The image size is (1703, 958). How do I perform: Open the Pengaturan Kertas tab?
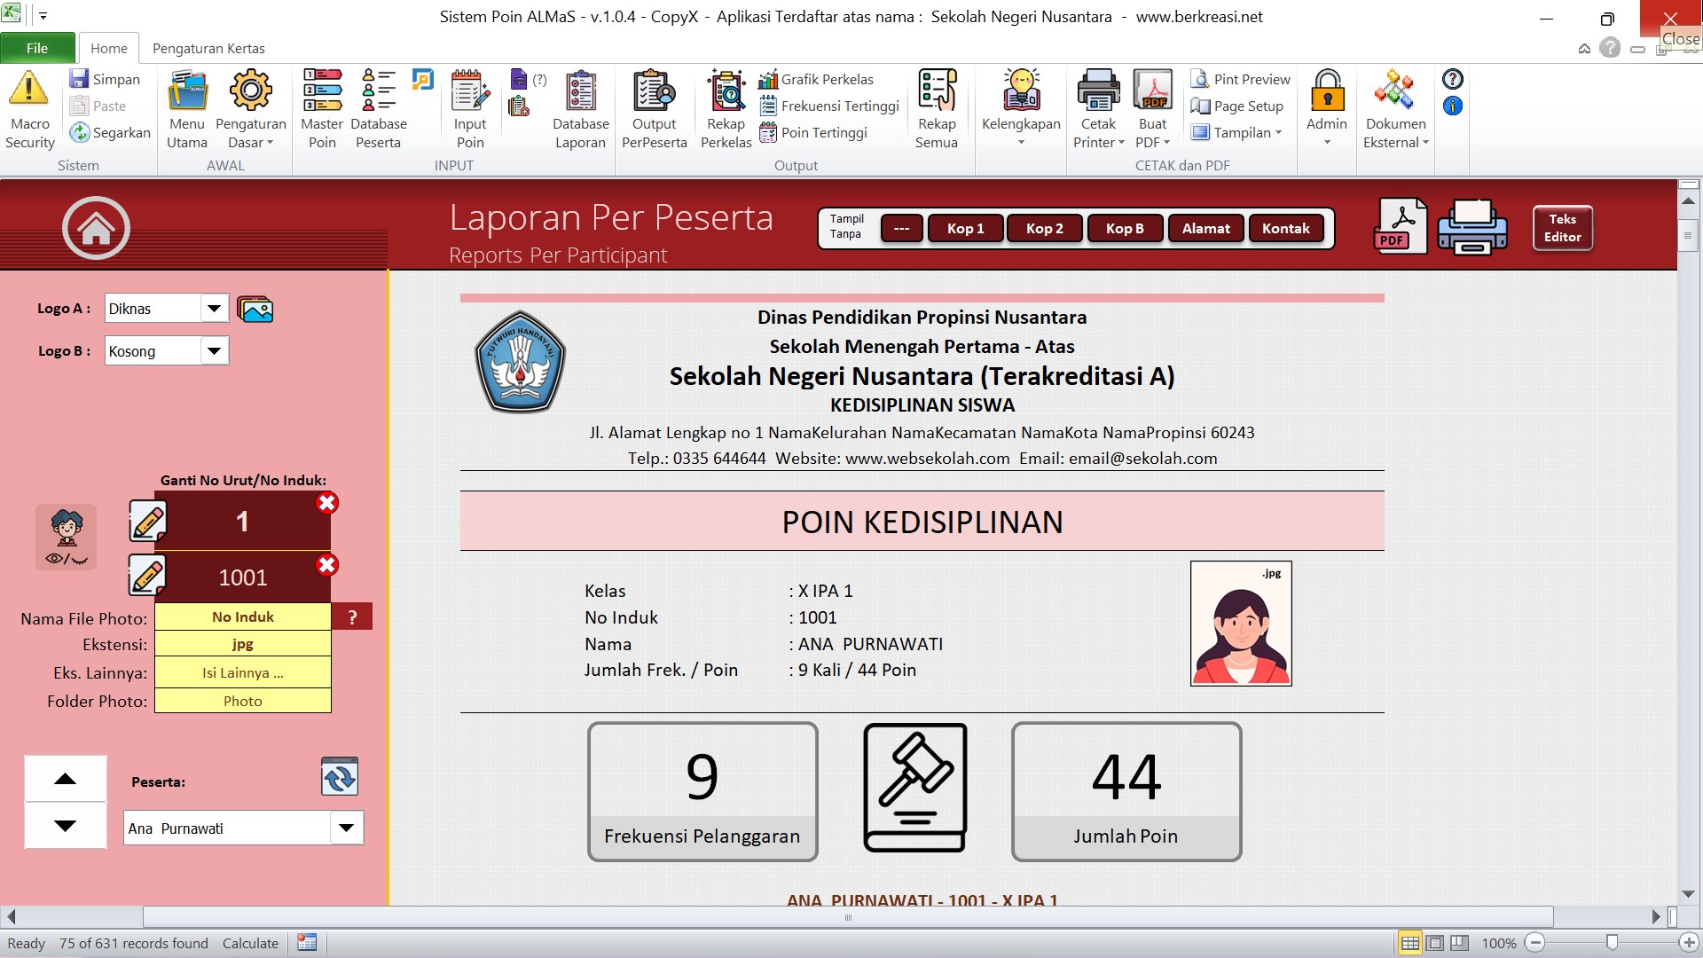coord(208,48)
